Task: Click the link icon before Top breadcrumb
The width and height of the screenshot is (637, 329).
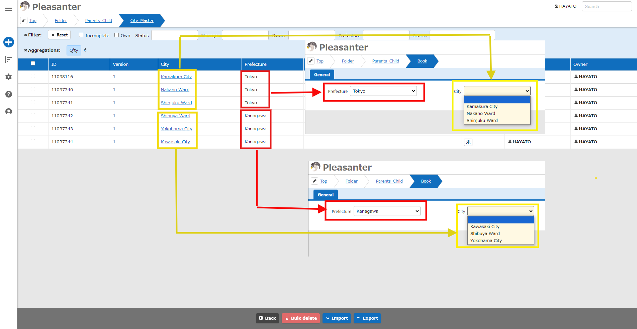Action: [x=24, y=20]
